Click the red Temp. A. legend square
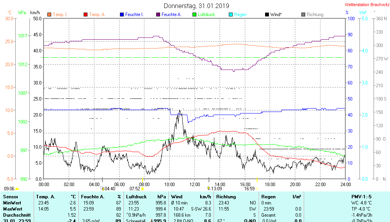This screenshot has height=222, width=390. 86,15
